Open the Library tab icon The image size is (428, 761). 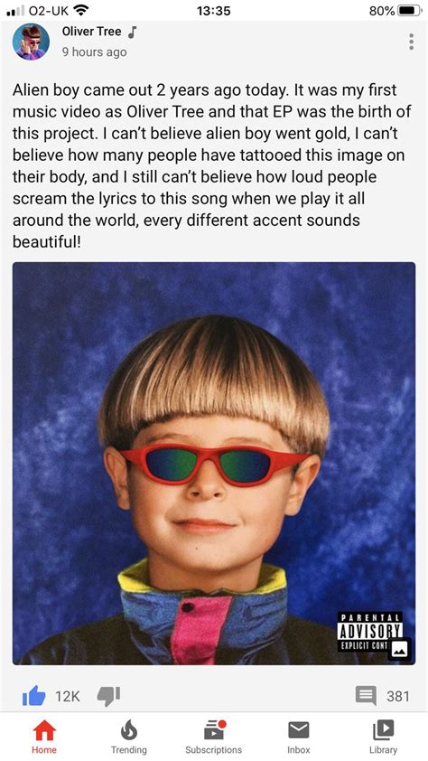coord(383,730)
